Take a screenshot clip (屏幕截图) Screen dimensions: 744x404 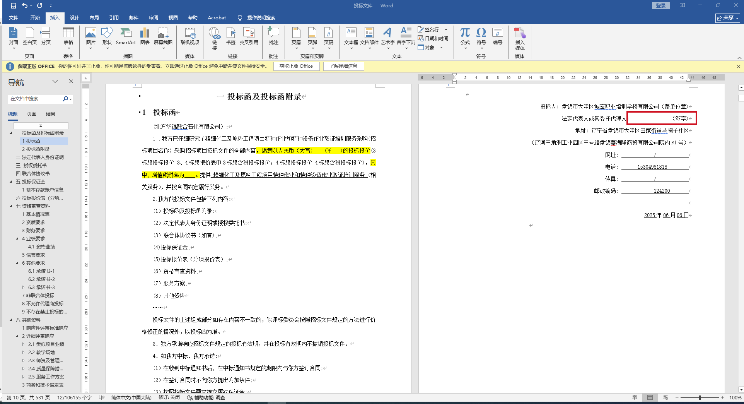tap(163, 38)
